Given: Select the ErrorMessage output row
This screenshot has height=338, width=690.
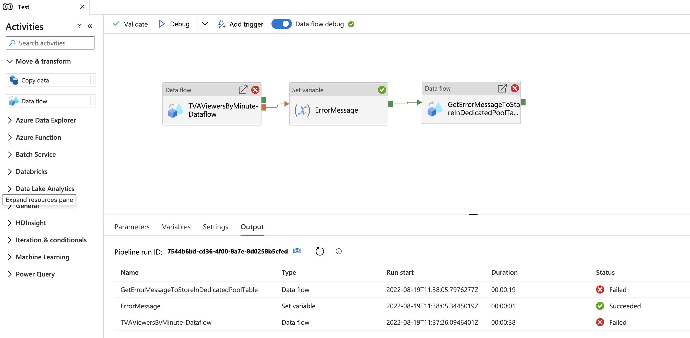Looking at the screenshot, I should [402, 306].
